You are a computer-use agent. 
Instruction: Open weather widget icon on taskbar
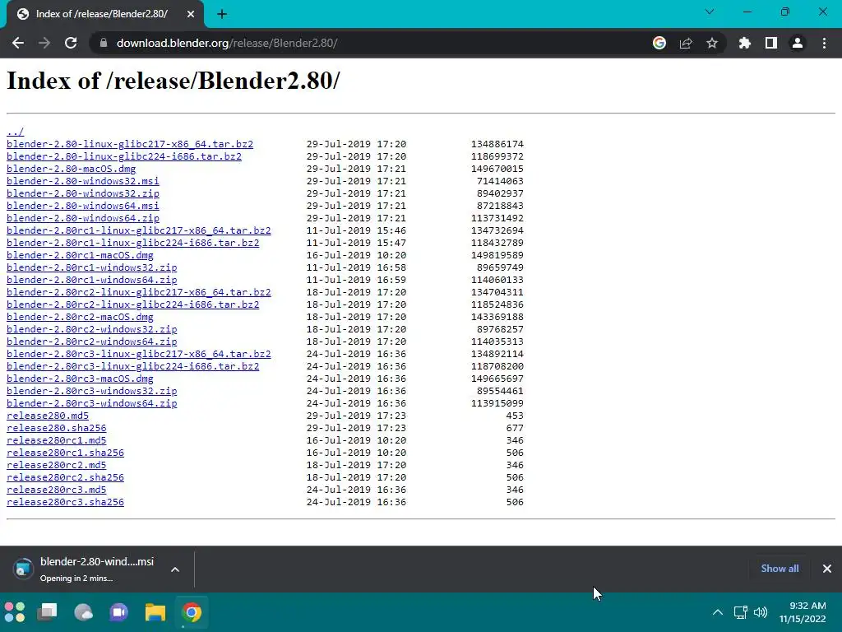tap(83, 612)
